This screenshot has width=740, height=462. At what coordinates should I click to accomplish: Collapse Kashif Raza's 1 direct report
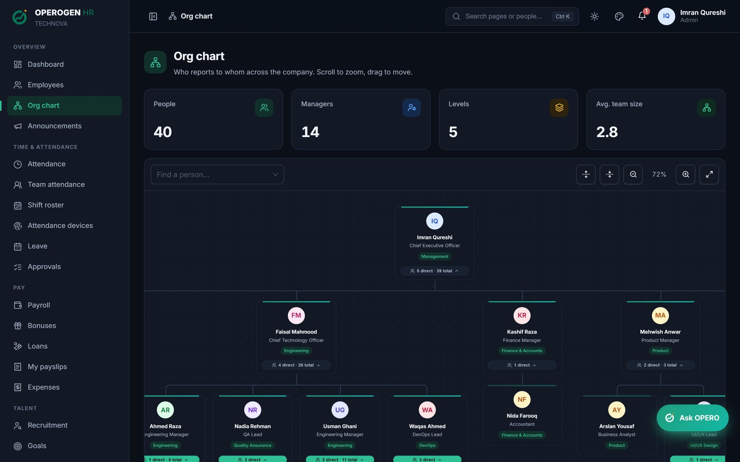pyautogui.click(x=522, y=365)
